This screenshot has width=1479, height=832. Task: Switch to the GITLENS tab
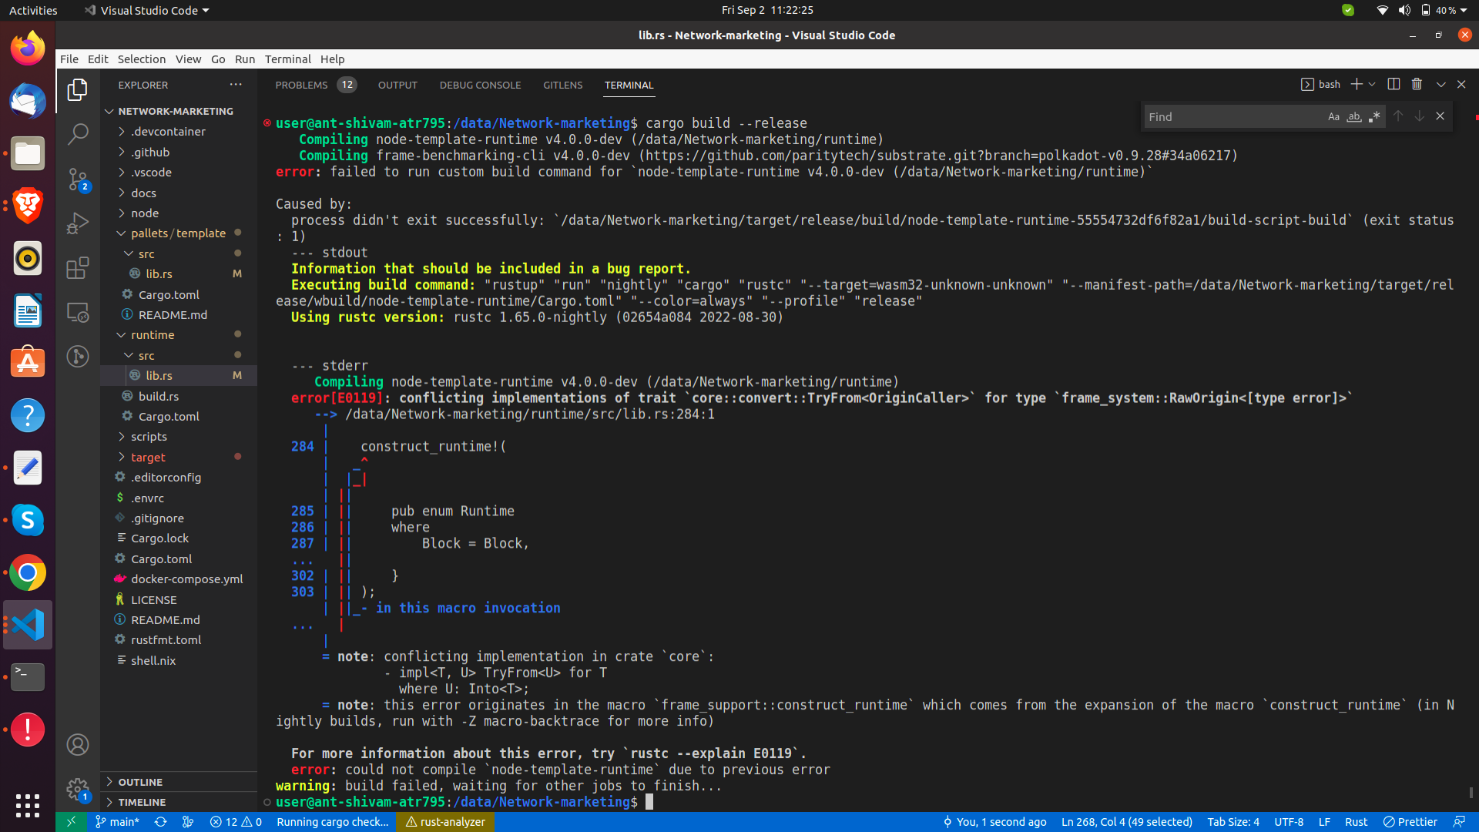[562, 85]
